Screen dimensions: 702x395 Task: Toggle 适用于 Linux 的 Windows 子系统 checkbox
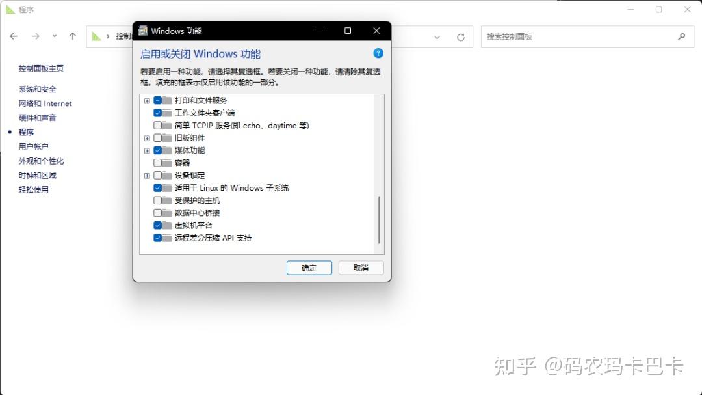pyautogui.click(x=157, y=188)
